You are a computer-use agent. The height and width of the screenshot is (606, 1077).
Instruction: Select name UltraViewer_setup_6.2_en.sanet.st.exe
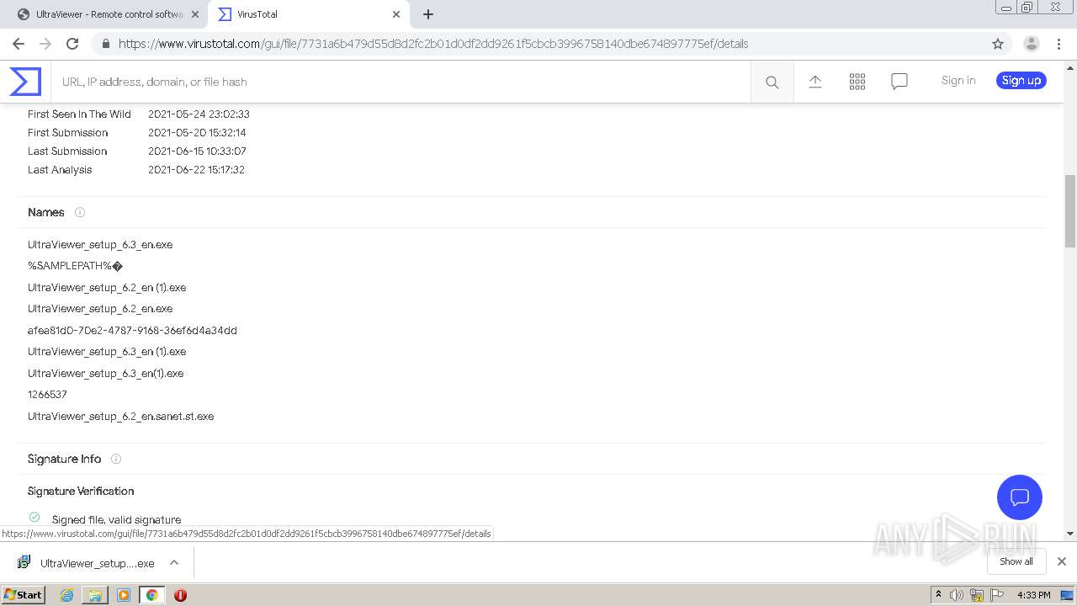(x=121, y=417)
